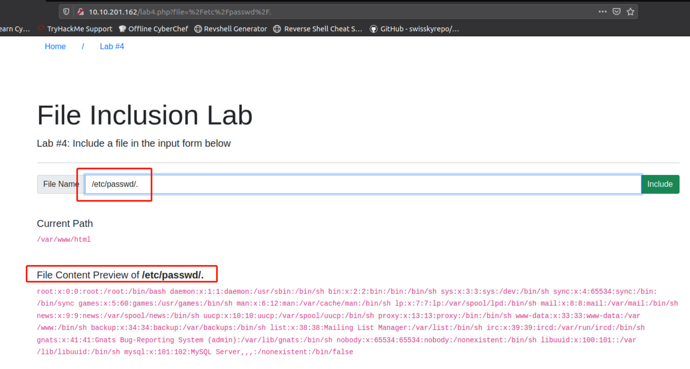Click the /var/www/html current path text
The height and width of the screenshot is (369, 690).
[x=64, y=240]
